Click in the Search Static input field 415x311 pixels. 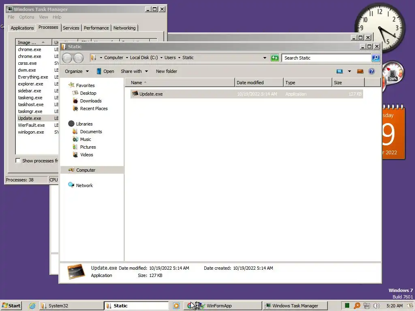pos(326,58)
